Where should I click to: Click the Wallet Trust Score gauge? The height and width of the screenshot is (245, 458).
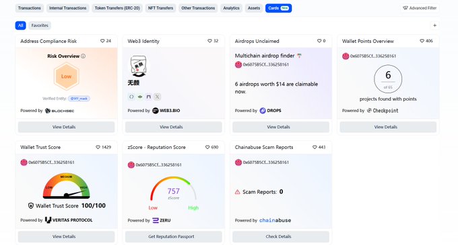click(x=66, y=186)
